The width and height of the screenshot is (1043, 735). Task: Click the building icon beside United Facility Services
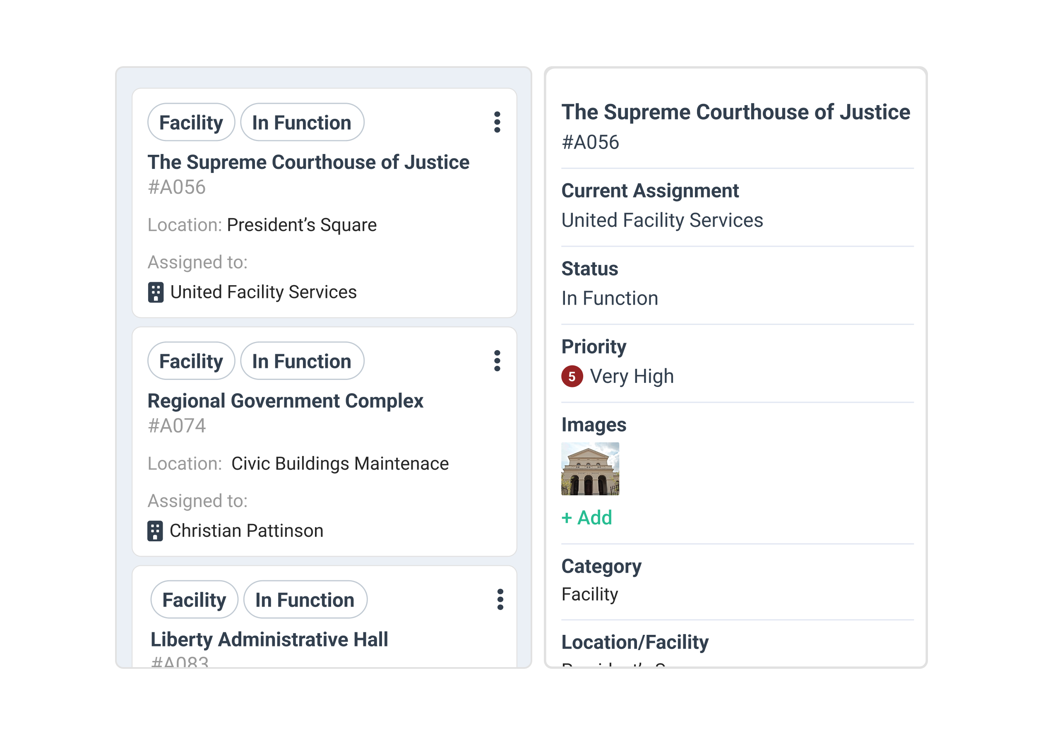(x=156, y=292)
